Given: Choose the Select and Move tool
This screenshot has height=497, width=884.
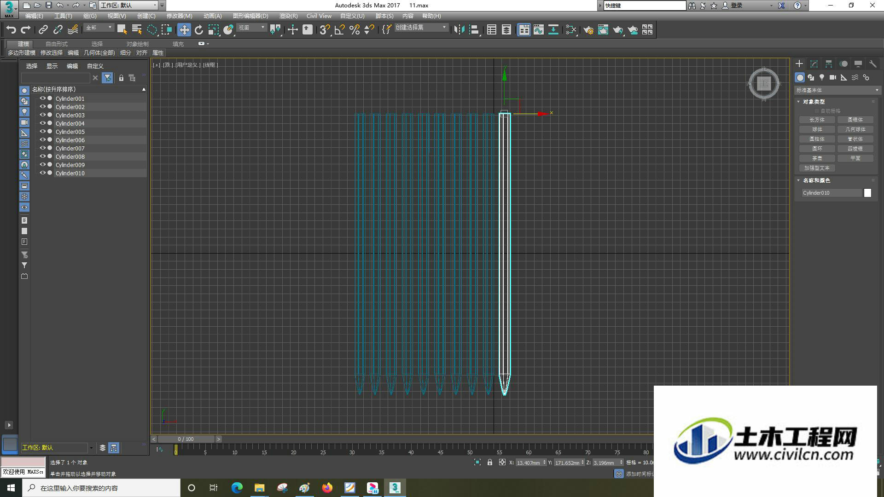Looking at the screenshot, I should pyautogui.click(x=184, y=30).
